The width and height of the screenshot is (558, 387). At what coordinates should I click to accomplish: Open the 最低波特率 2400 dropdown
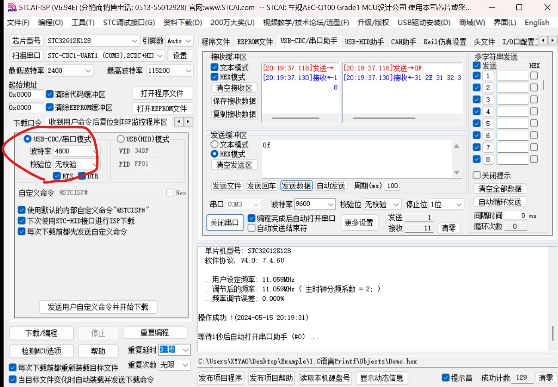tap(88, 70)
